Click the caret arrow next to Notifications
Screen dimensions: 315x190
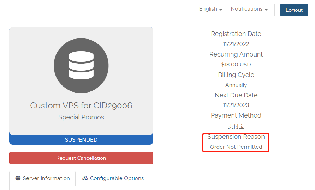pyautogui.click(x=266, y=10)
